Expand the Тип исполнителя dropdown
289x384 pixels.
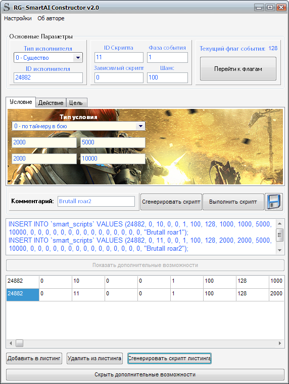point(78,58)
